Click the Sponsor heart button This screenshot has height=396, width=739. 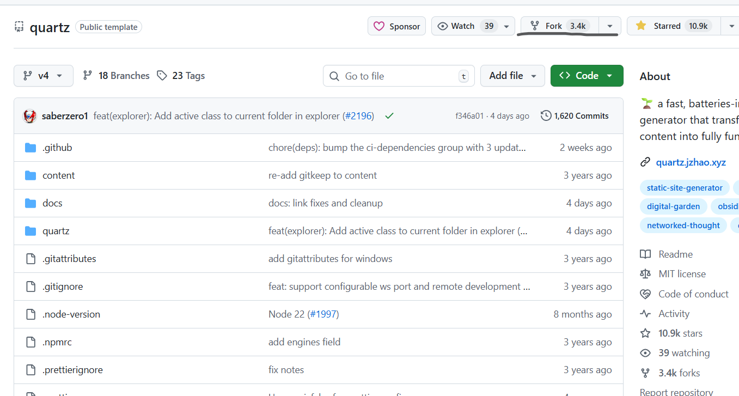point(396,26)
